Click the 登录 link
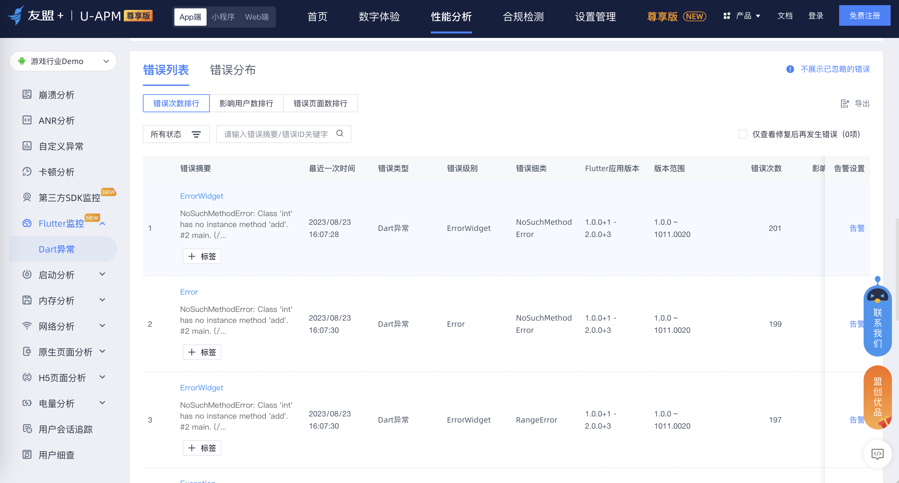This screenshot has width=899, height=483. coord(816,16)
